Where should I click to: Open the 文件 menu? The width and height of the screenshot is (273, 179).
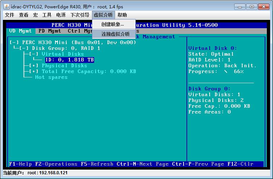9,15
